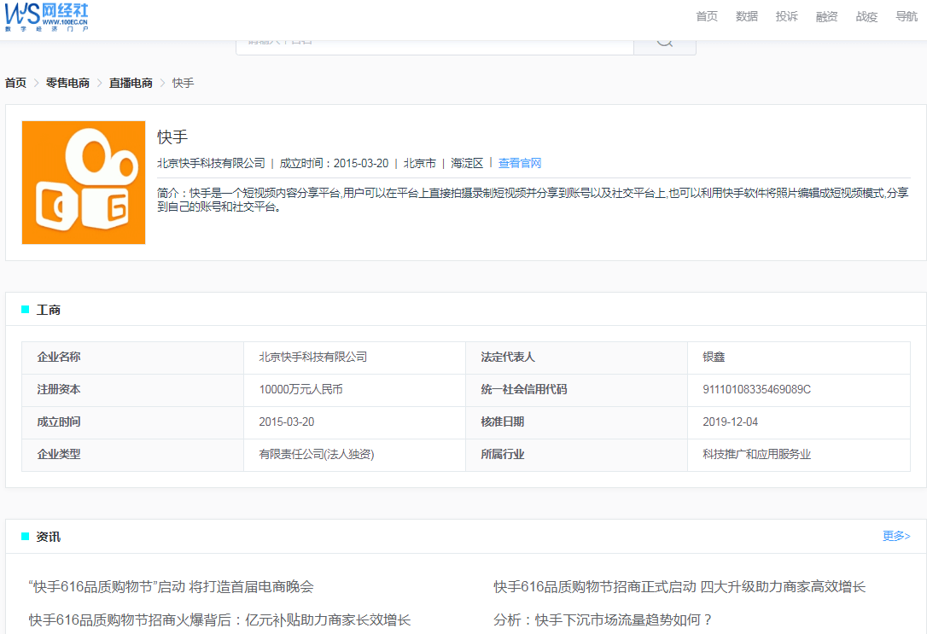This screenshot has height=634, width=927.
Task: Click the 2015-03-20 table value cell
Action: (355, 422)
